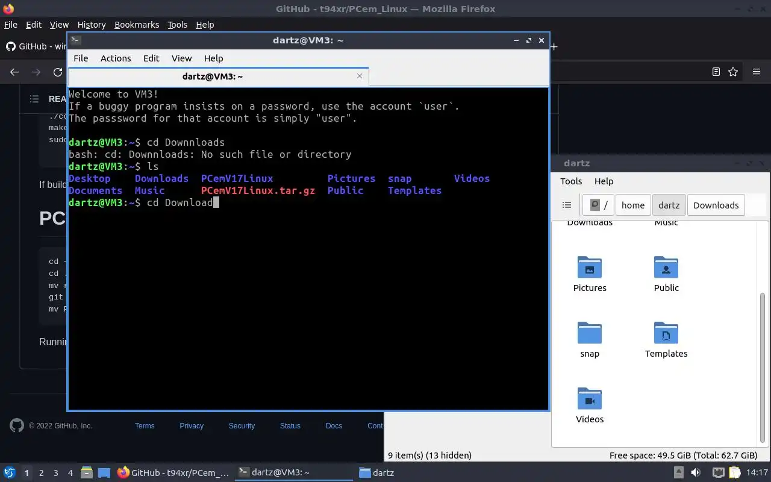
Task: Switch to workspace 4
Action: point(70,473)
